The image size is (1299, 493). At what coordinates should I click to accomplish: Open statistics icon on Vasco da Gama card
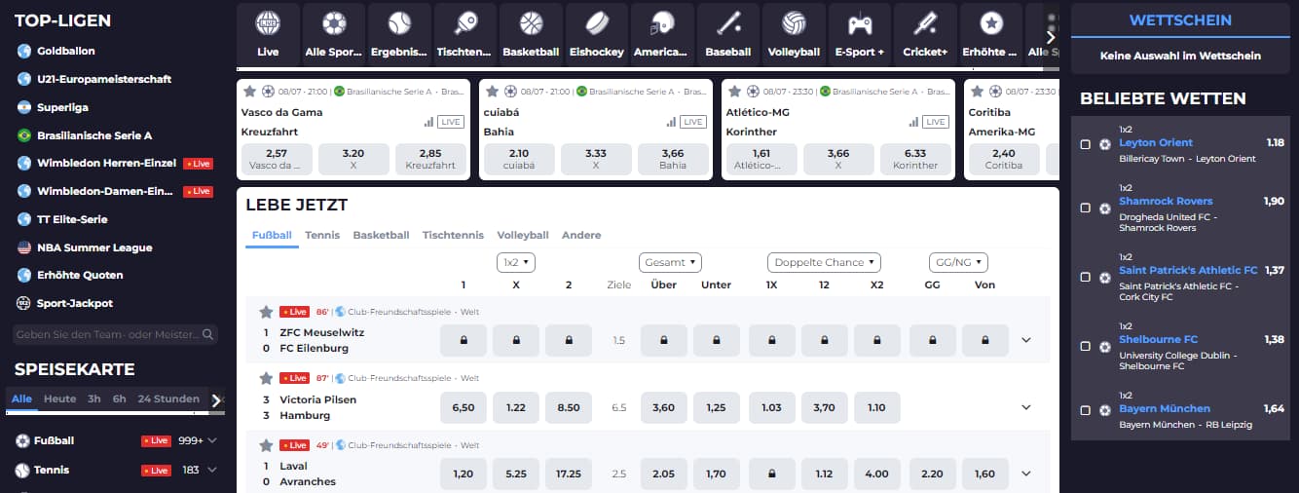pyautogui.click(x=428, y=122)
